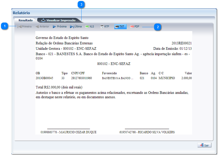Click callout marker number 1
This screenshot has height=155, width=218.
[x=4, y=27]
